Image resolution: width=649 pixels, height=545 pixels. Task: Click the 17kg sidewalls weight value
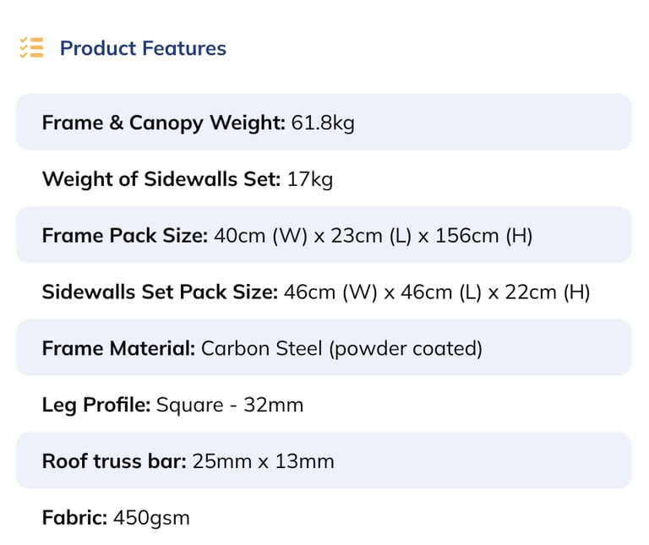pyautogui.click(x=310, y=179)
